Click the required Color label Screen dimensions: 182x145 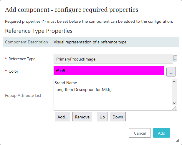tap(13, 71)
